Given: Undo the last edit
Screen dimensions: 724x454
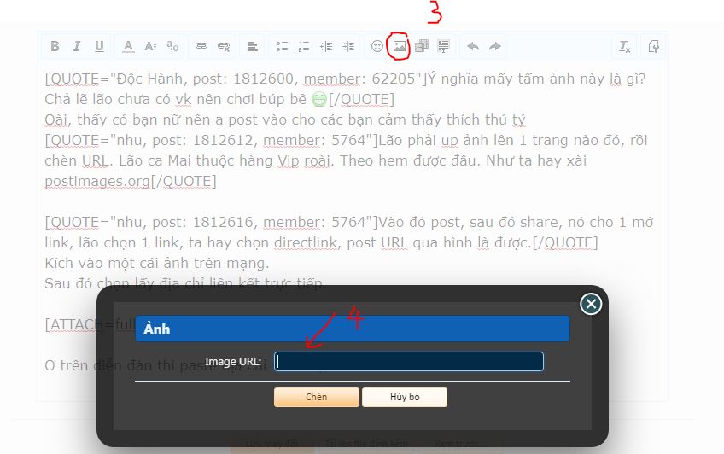Looking at the screenshot, I should tap(473, 46).
